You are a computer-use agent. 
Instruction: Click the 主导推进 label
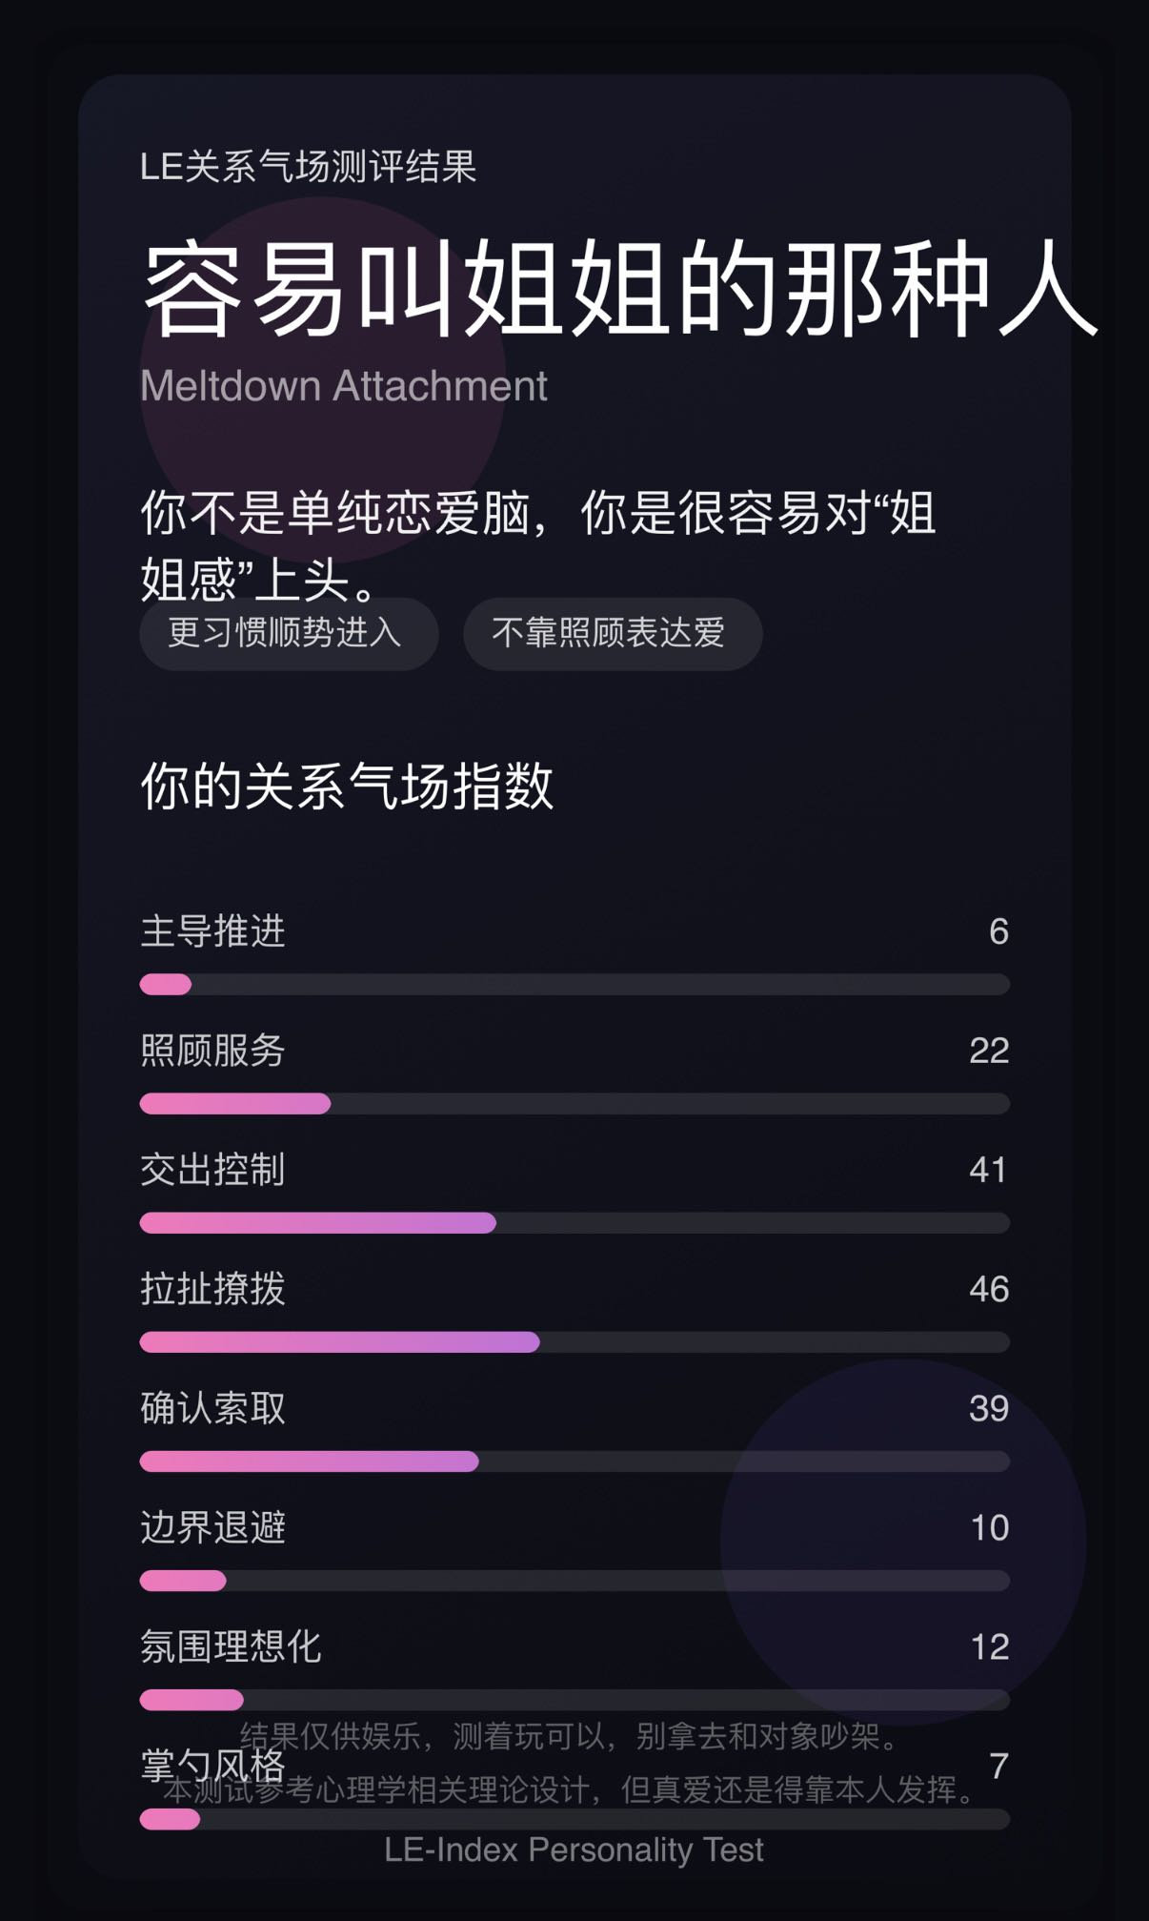tap(213, 931)
